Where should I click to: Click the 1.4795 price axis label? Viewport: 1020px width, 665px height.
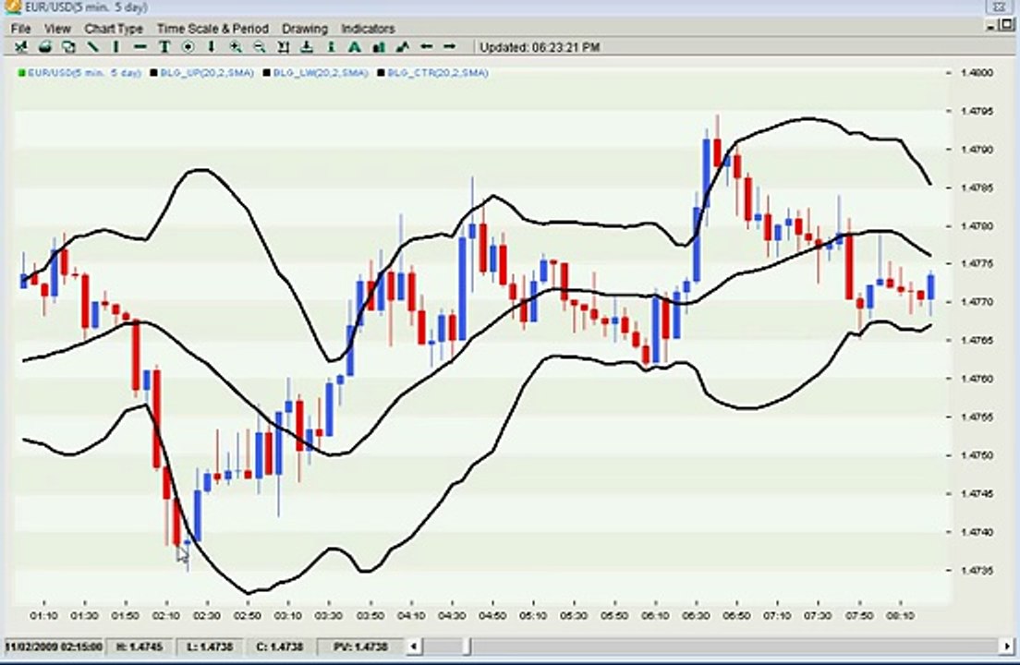[x=977, y=111]
